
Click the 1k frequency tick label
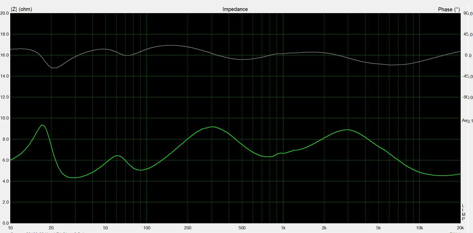click(x=283, y=228)
